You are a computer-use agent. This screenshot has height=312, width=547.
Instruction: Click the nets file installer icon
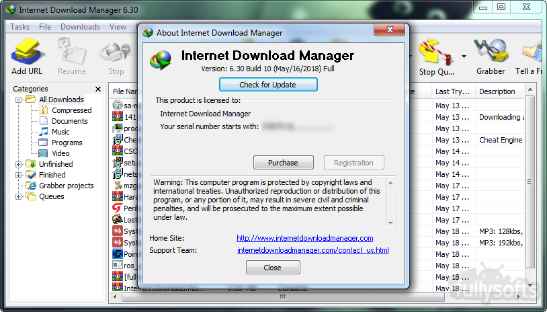(118, 173)
